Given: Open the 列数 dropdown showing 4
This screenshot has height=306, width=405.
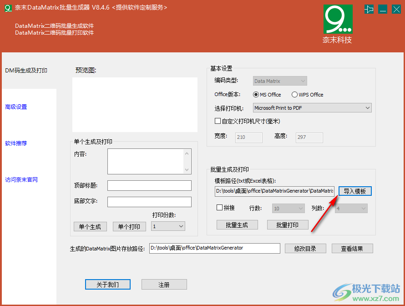Looking at the screenshot, I should tap(351, 208).
